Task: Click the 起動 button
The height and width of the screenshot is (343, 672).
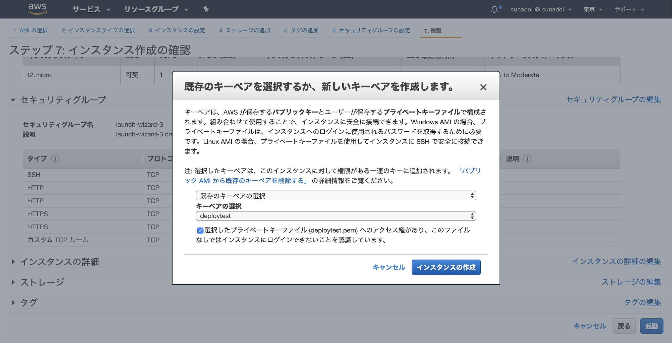Action: 652,326
